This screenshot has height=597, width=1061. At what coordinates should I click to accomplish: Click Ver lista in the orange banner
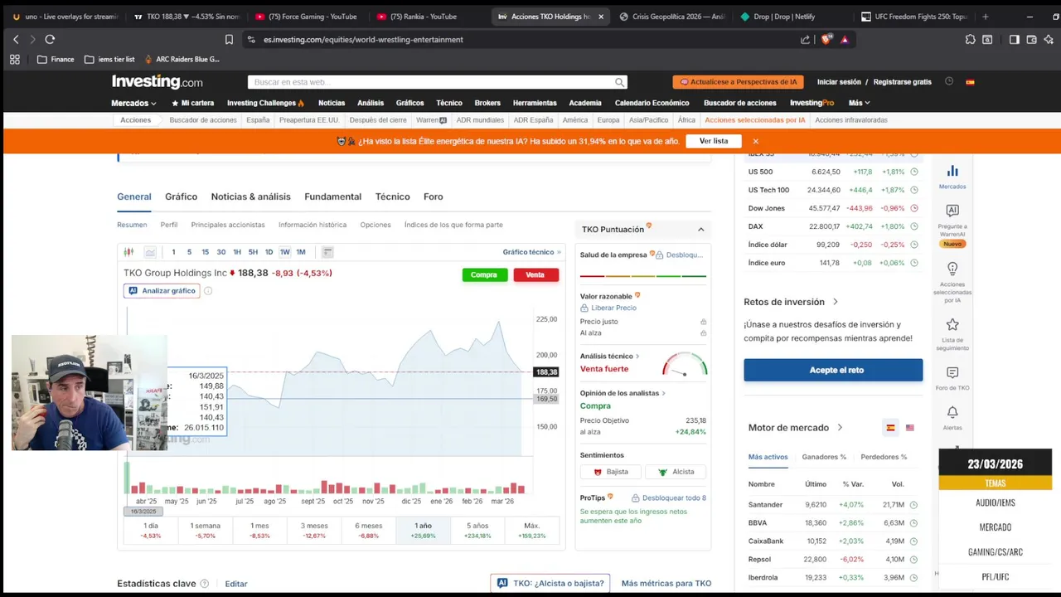click(x=714, y=141)
